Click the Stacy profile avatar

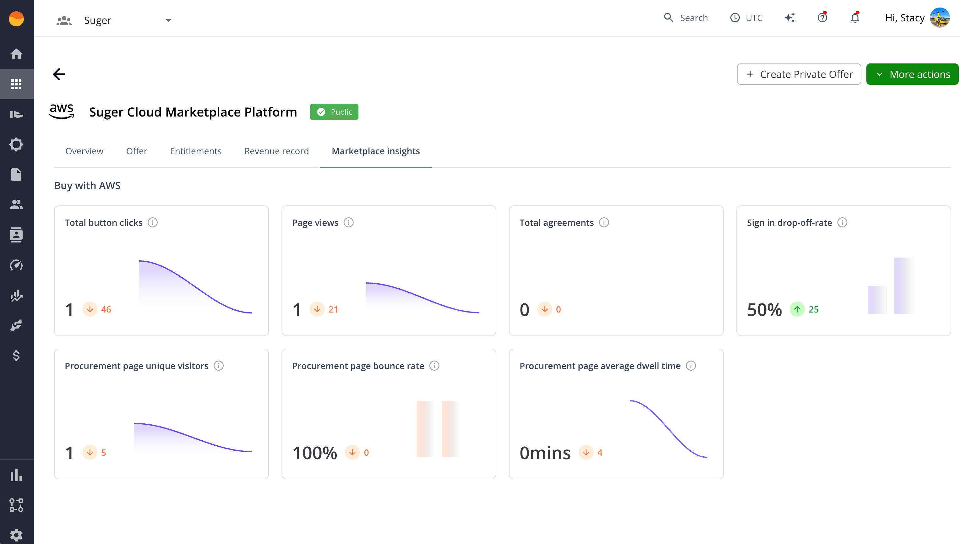click(x=940, y=18)
